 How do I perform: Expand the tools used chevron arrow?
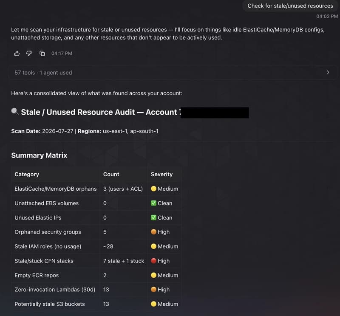[328, 73]
